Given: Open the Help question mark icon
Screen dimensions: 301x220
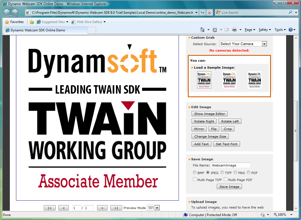Looking at the screenshot, I should coord(290,30).
